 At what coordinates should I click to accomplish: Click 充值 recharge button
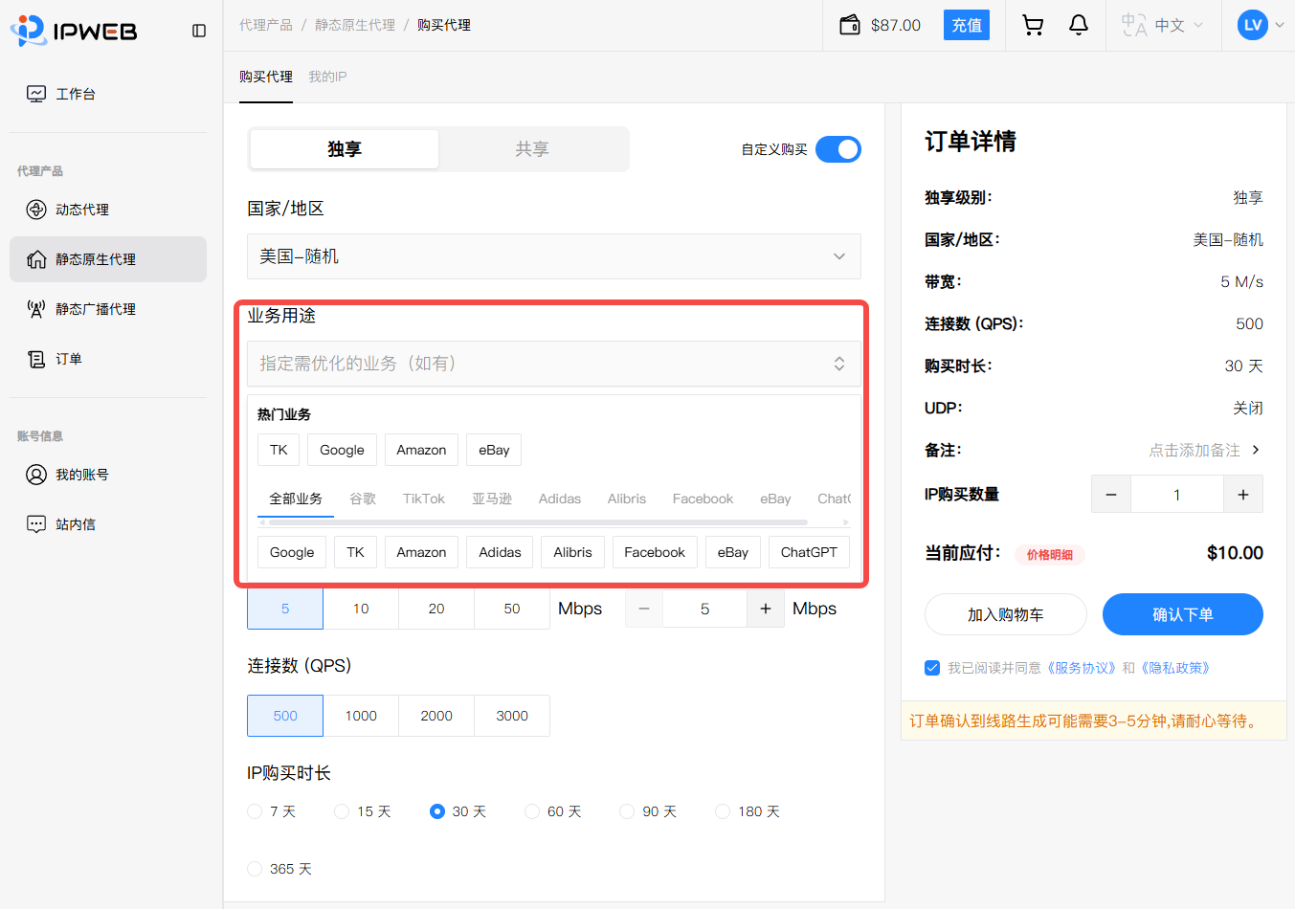click(x=967, y=25)
